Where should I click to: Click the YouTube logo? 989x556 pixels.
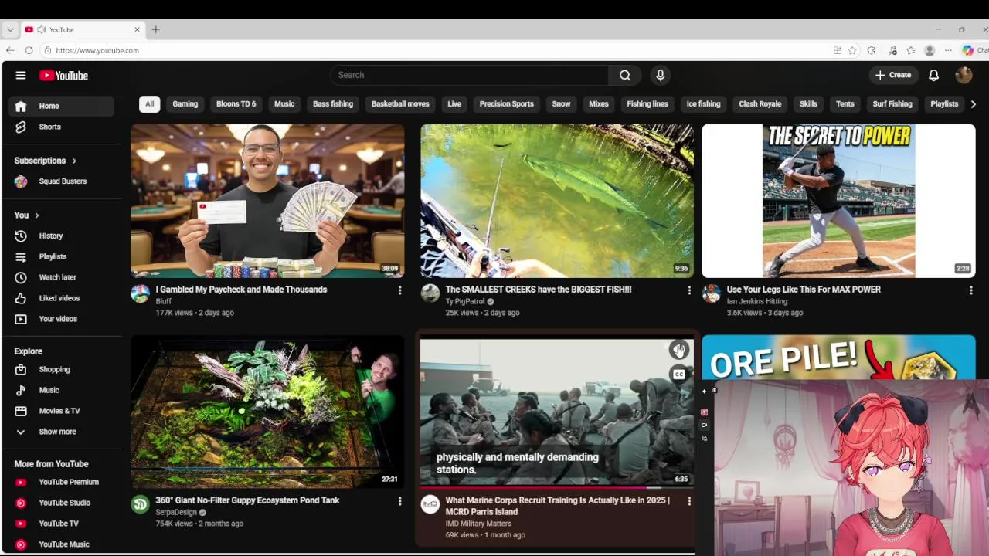click(x=64, y=76)
